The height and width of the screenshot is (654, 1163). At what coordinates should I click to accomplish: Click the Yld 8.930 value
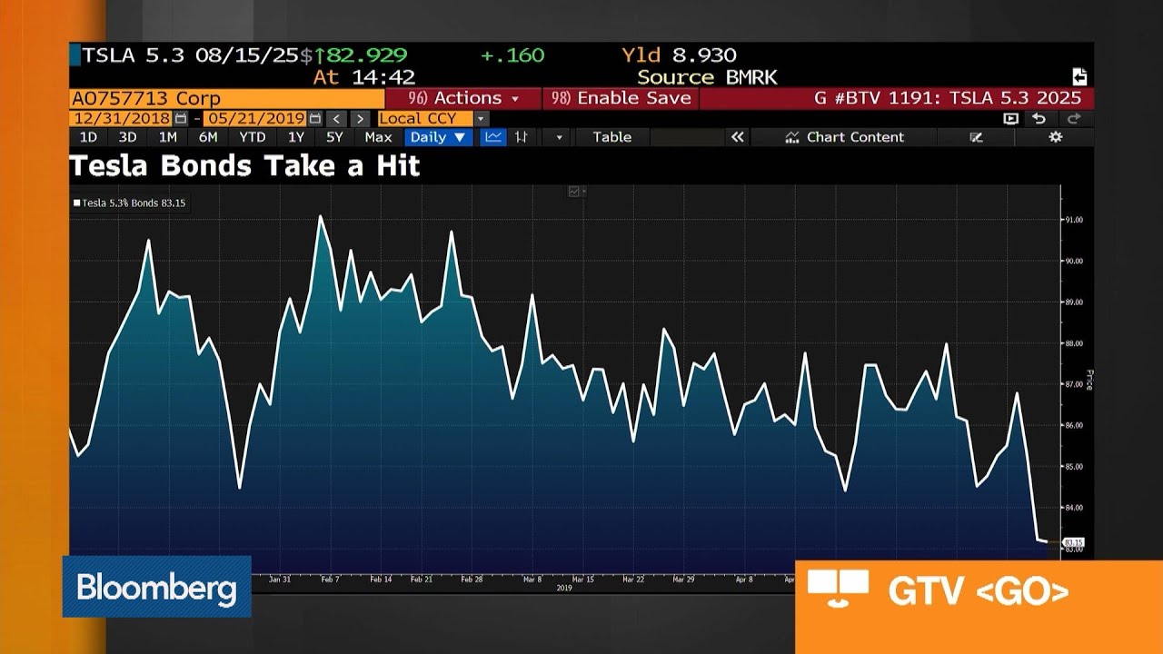[x=679, y=55]
